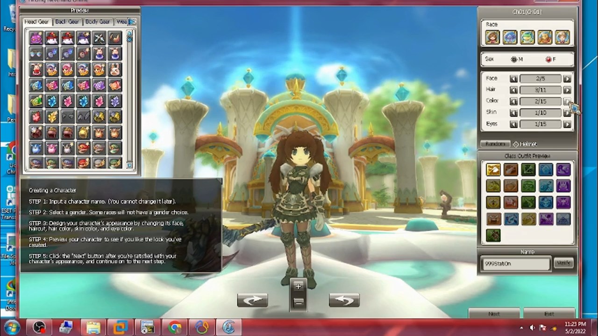598x336 pixels.
Task: Pick the purple witch hat head gear
Action: tap(84, 38)
